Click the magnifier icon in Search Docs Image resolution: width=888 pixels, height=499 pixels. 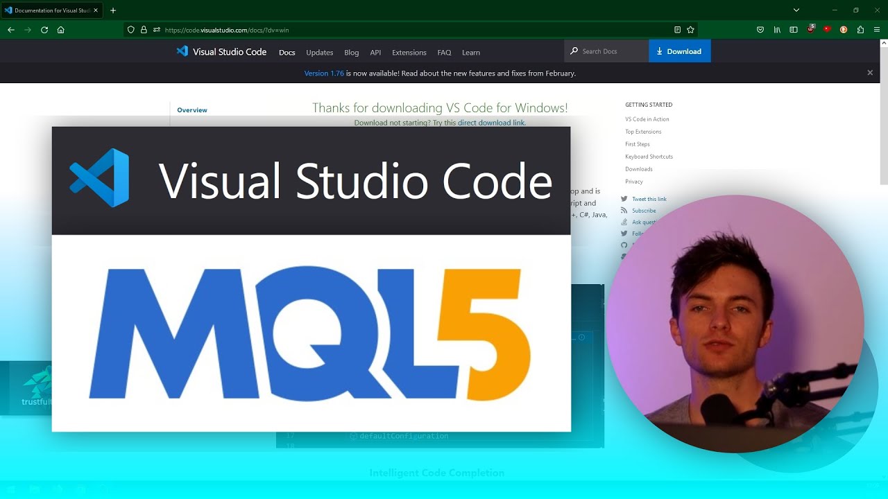pyautogui.click(x=574, y=51)
